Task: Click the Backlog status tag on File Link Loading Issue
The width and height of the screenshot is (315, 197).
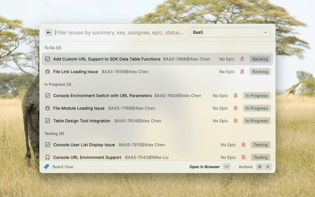Action: [x=260, y=71]
